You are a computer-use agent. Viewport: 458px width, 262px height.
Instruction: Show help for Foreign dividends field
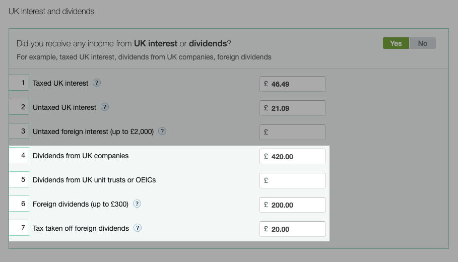(x=137, y=204)
